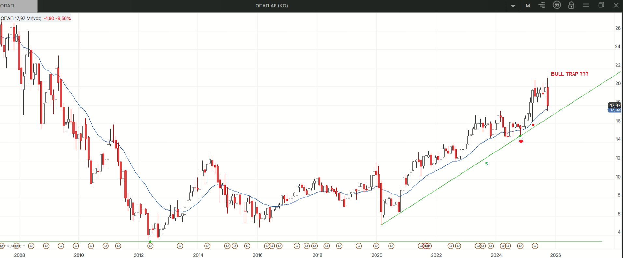Open the symbol dropdown arrow in title bar

pos(513,6)
